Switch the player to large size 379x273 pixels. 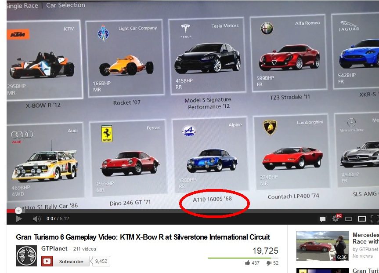click(x=362, y=218)
